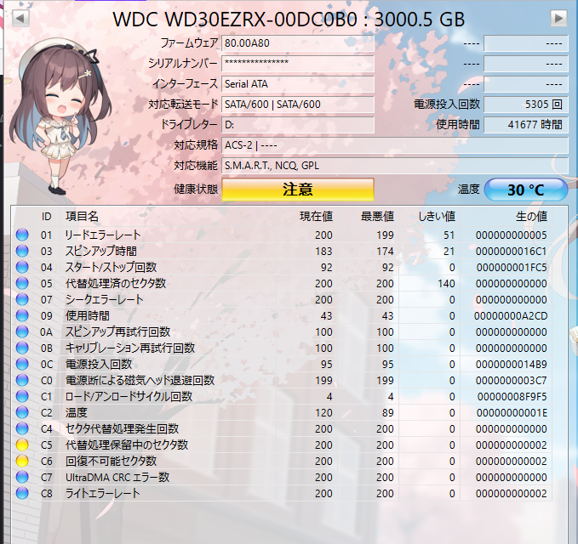
Task: Click status orb for C2 温度
Action: [22, 412]
